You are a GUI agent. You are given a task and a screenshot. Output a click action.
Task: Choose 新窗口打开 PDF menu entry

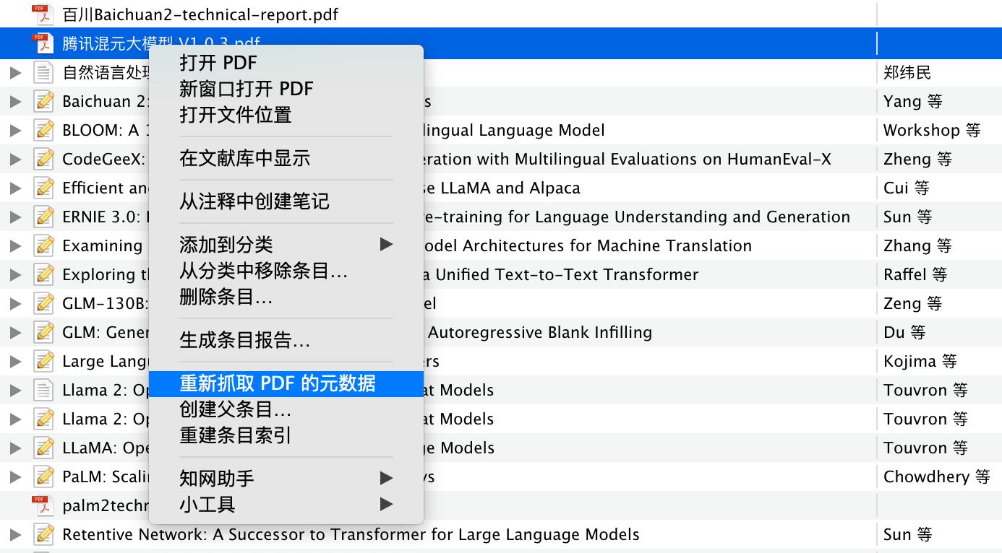point(286,89)
